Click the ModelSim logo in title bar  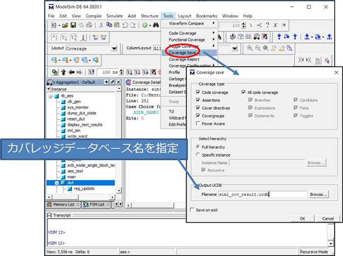coord(51,7)
